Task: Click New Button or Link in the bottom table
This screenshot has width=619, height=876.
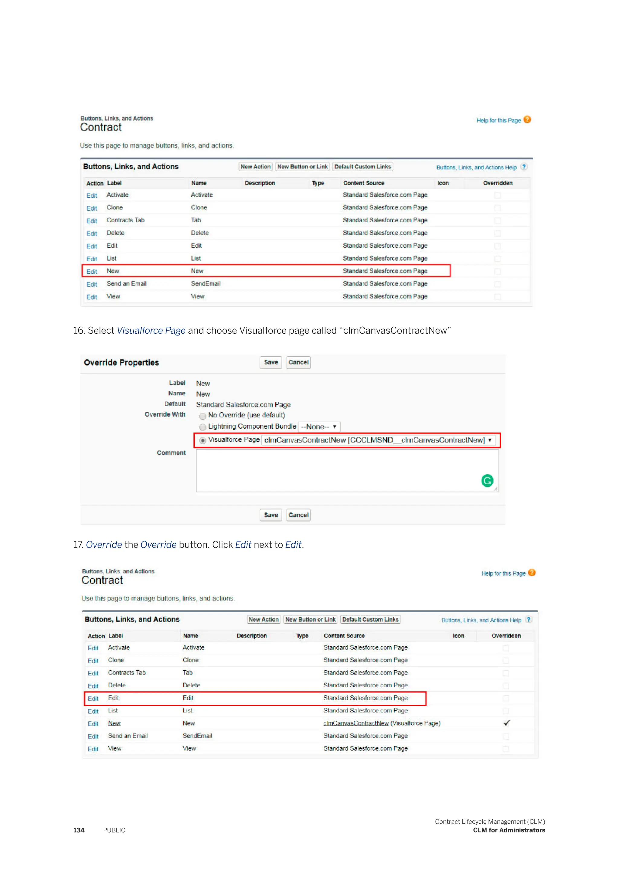Action: (310, 619)
